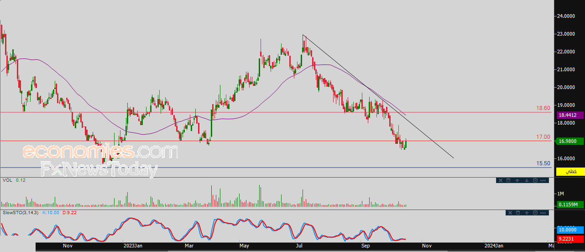Open more options for SlowSTO pane

click(543, 213)
